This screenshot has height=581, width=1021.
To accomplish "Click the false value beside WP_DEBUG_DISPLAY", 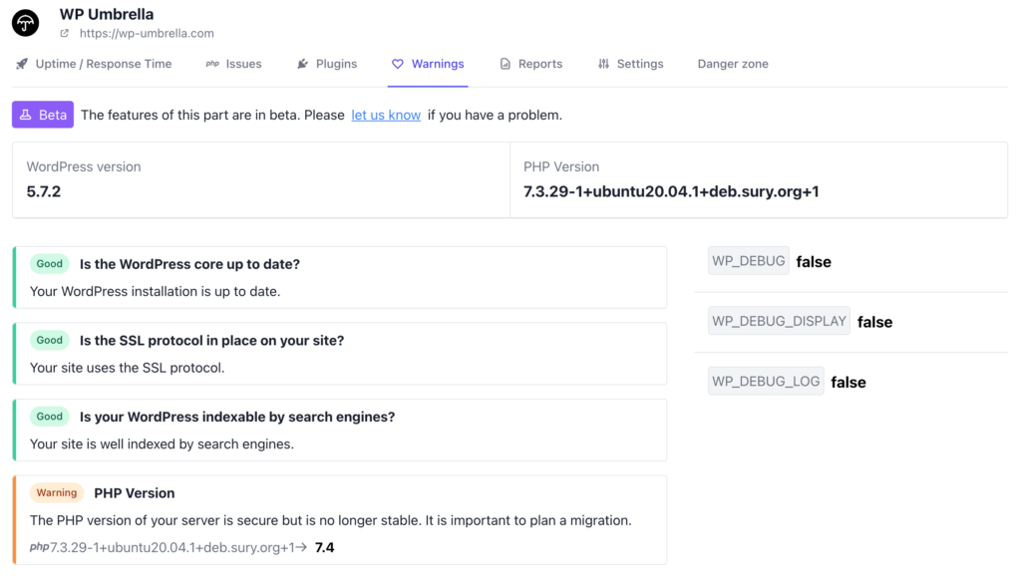I will tap(875, 322).
